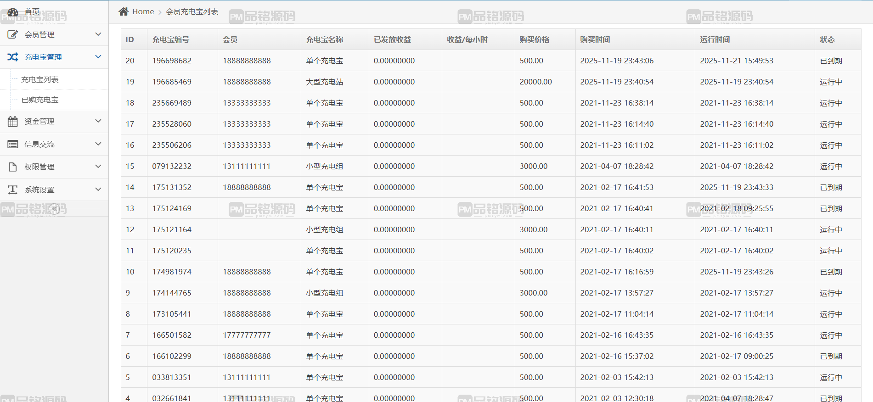The height and width of the screenshot is (402, 873).
Task: Click charger number 175120235
Action: [x=172, y=251]
